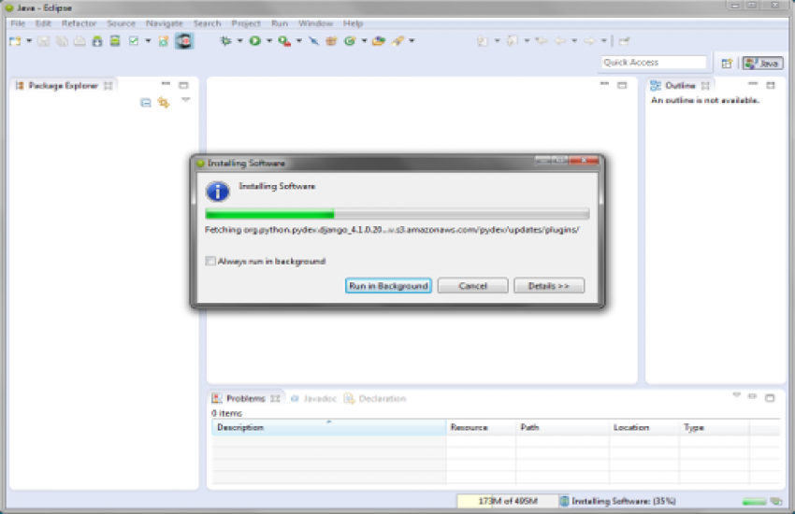Open the External Tools dropdown arrow
Image resolution: width=795 pixels, height=514 pixels.
pos(299,41)
